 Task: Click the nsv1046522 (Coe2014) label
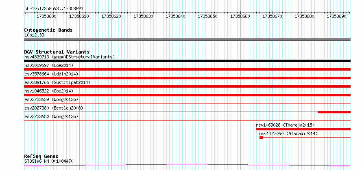(x=49, y=91)
